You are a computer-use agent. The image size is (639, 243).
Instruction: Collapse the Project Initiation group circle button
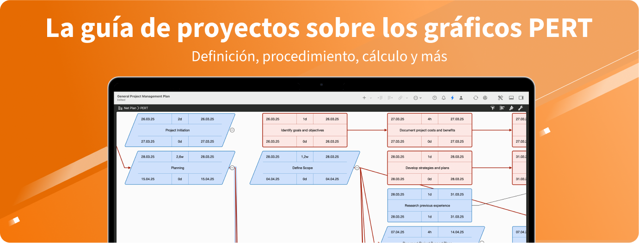[232, 130]
